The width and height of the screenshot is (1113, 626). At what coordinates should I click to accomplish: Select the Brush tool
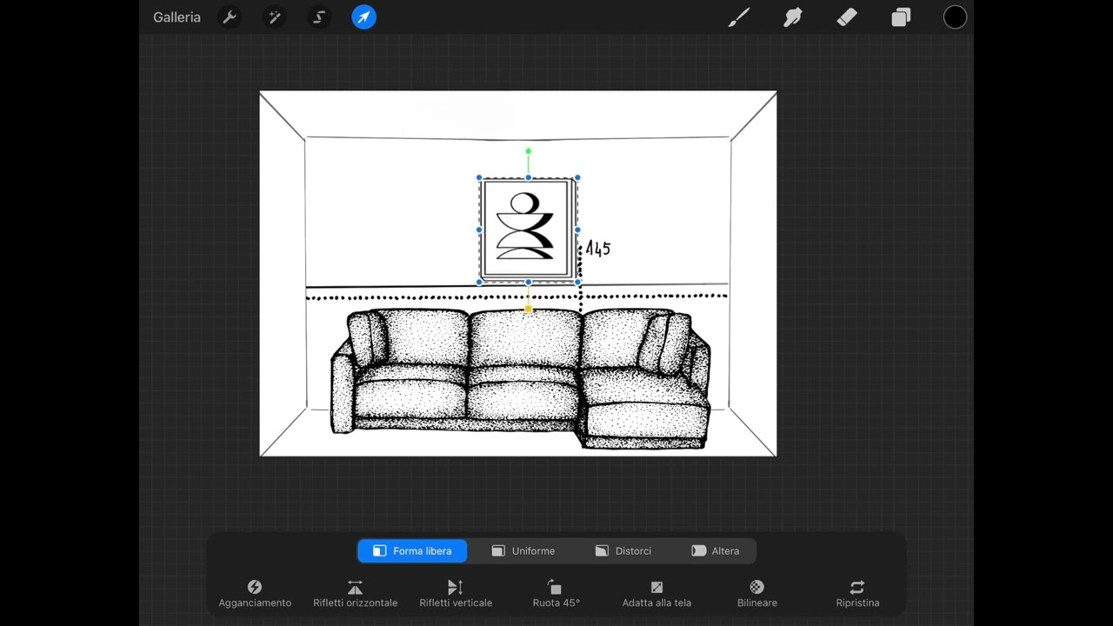(739, 17)
